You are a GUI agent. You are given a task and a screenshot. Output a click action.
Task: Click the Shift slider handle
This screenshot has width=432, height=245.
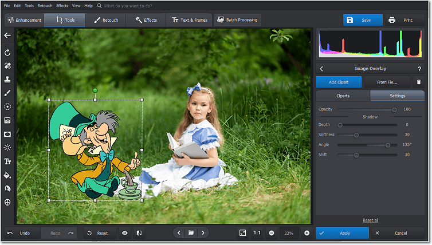pyautogui.click(x=356, y=155)
